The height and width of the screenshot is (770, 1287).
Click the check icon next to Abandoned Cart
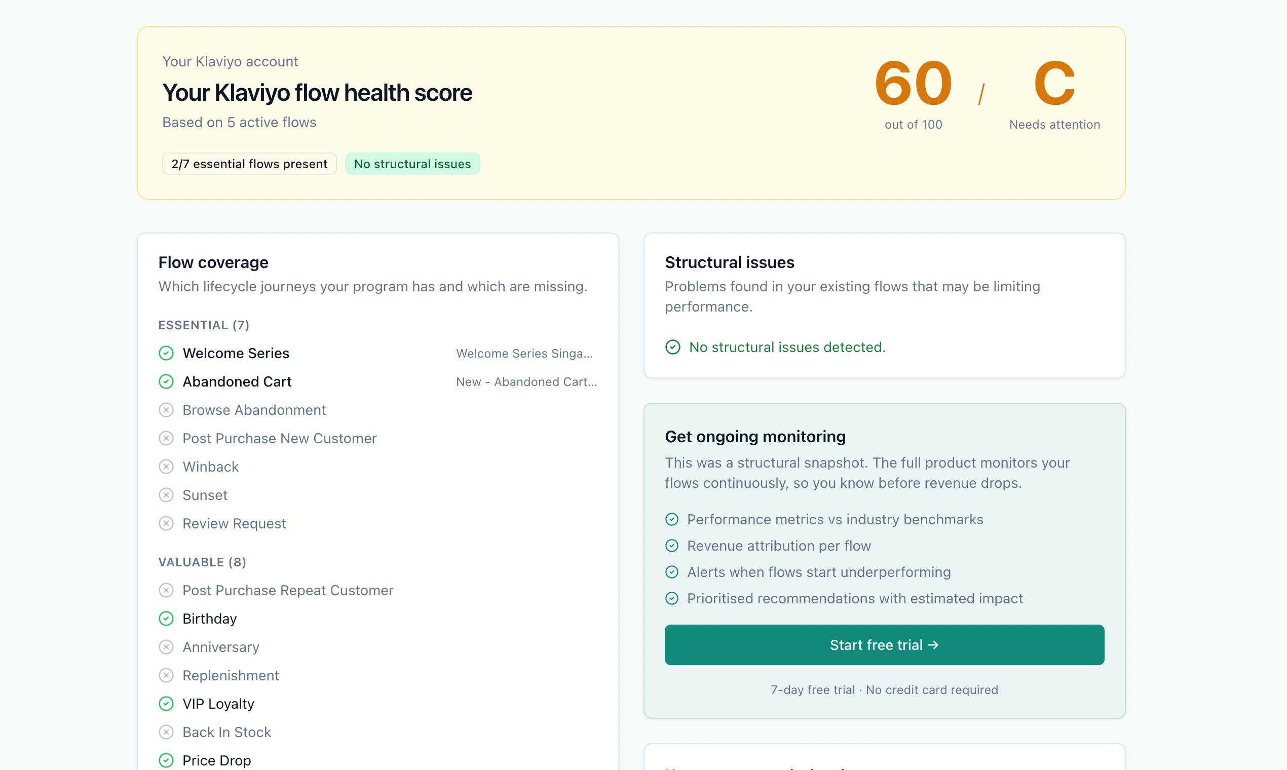click(x=166, y=382)
